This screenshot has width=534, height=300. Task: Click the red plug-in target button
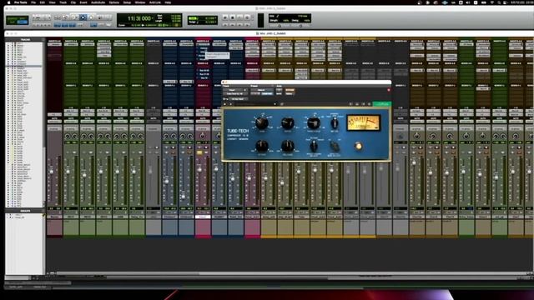point(389,90)
